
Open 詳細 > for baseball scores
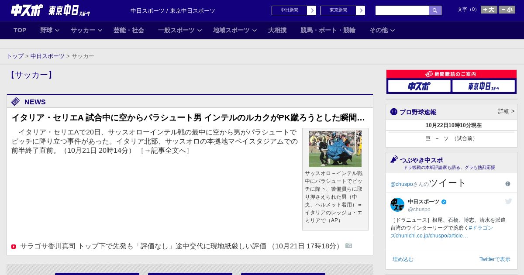pyautogui.click(x=506, y=111)
